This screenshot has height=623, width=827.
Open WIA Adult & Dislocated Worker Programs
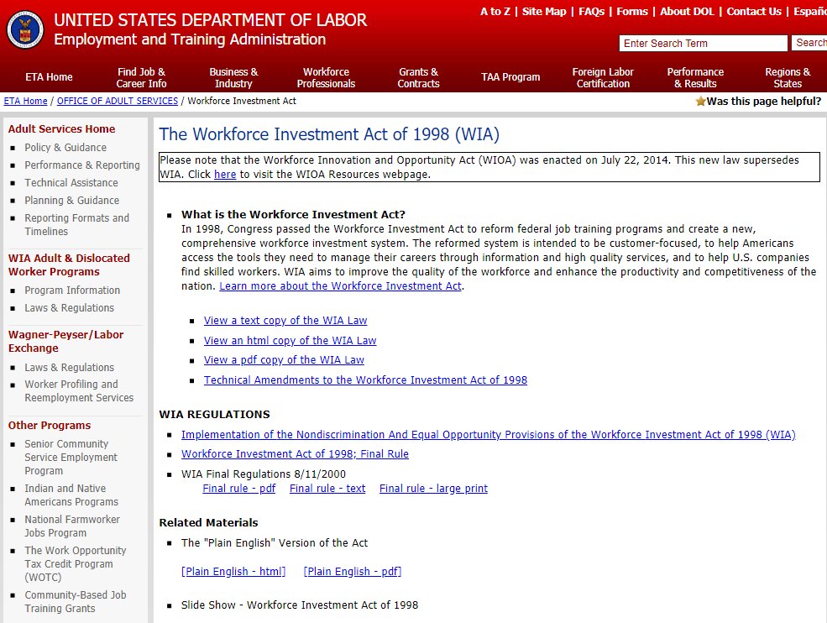point(69,264)
